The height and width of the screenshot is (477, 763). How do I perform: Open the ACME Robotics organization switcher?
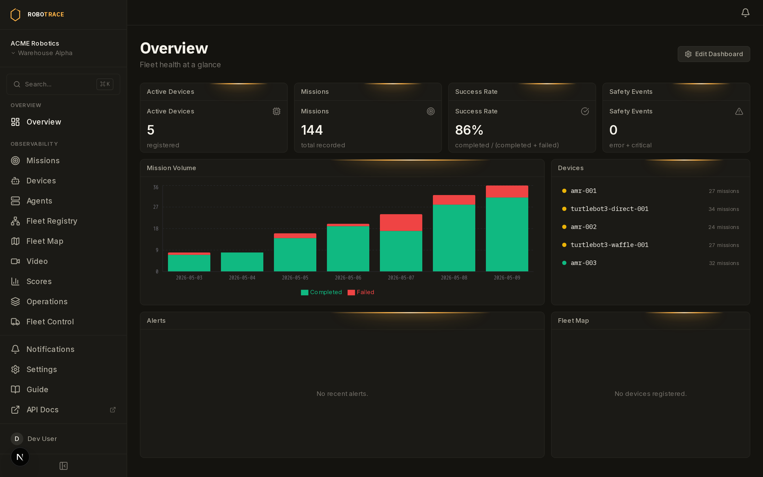pos(35,43)
